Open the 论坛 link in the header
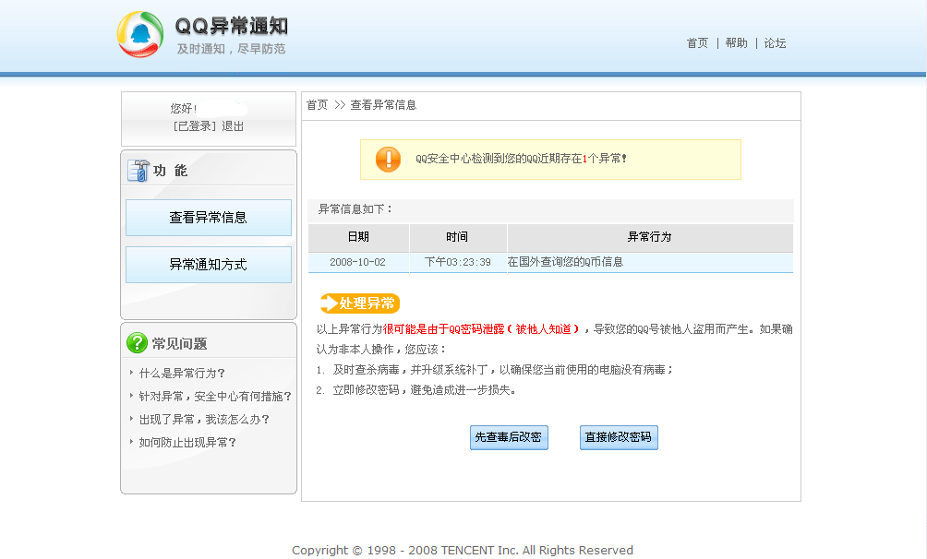The image size is (927, 559). [775, 43]
